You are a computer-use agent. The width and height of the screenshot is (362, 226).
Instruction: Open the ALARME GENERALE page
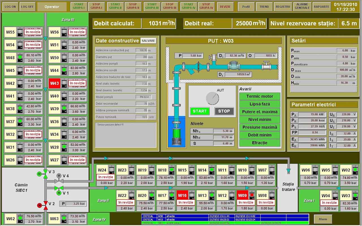click(x=302, y=7)
